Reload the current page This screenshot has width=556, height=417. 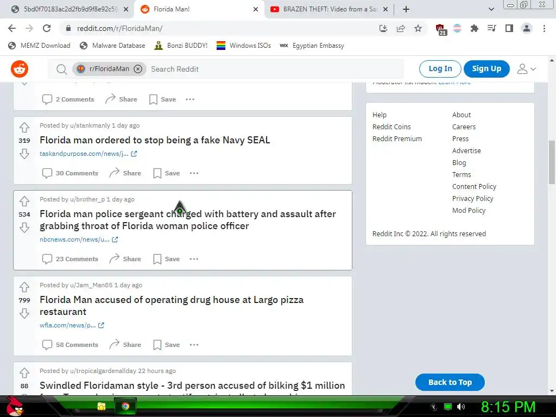[x=47, y=28]
